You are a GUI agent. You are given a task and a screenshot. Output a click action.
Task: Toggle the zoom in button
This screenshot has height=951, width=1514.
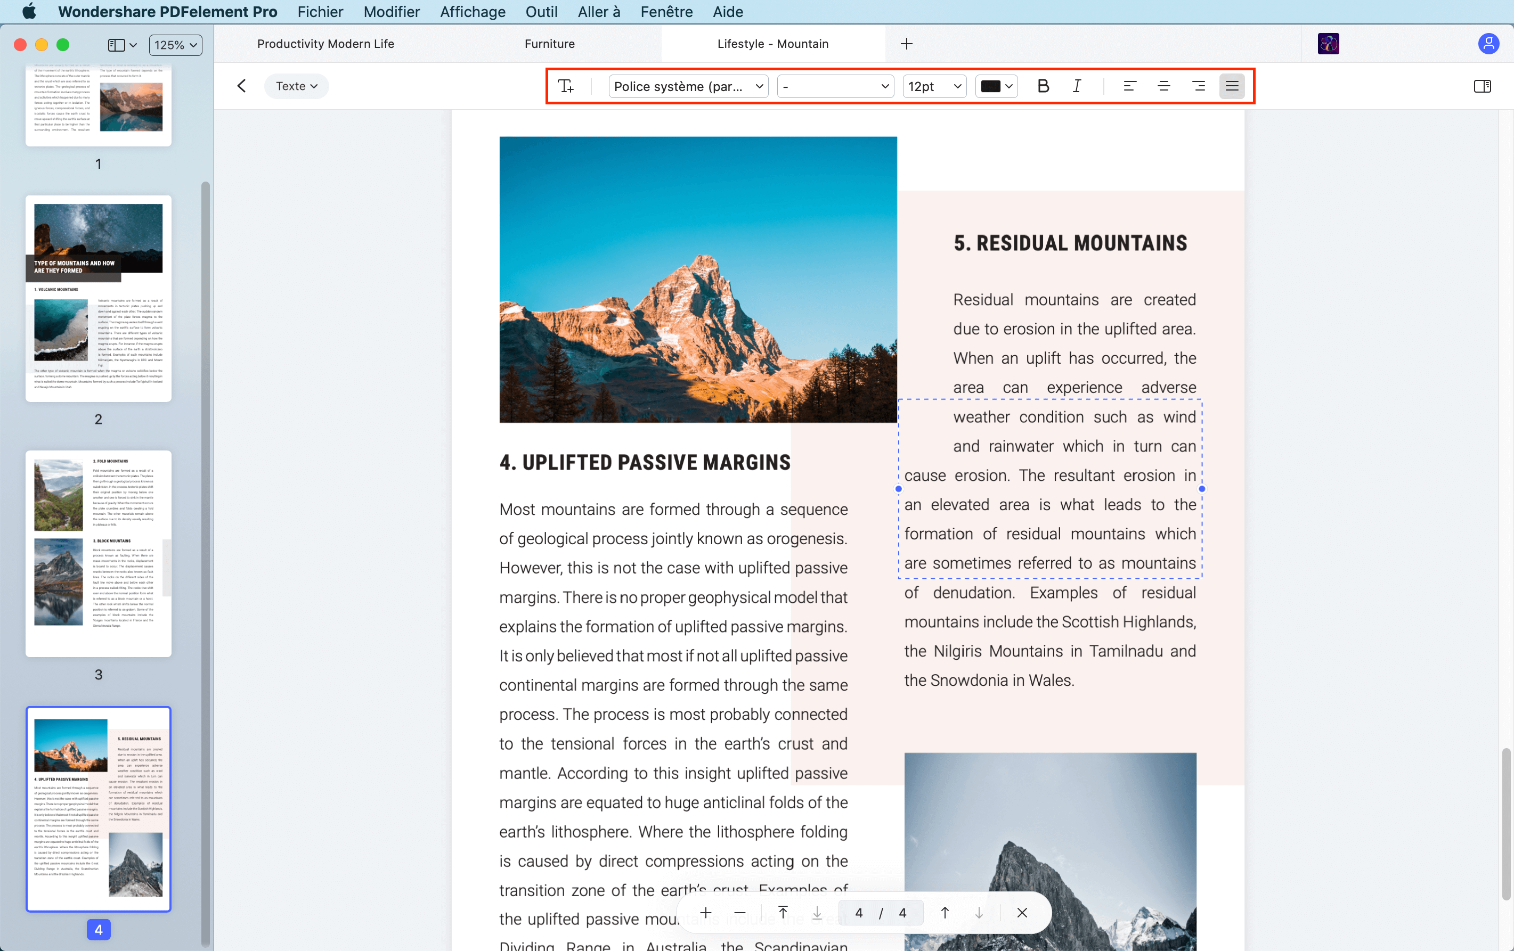705,913
